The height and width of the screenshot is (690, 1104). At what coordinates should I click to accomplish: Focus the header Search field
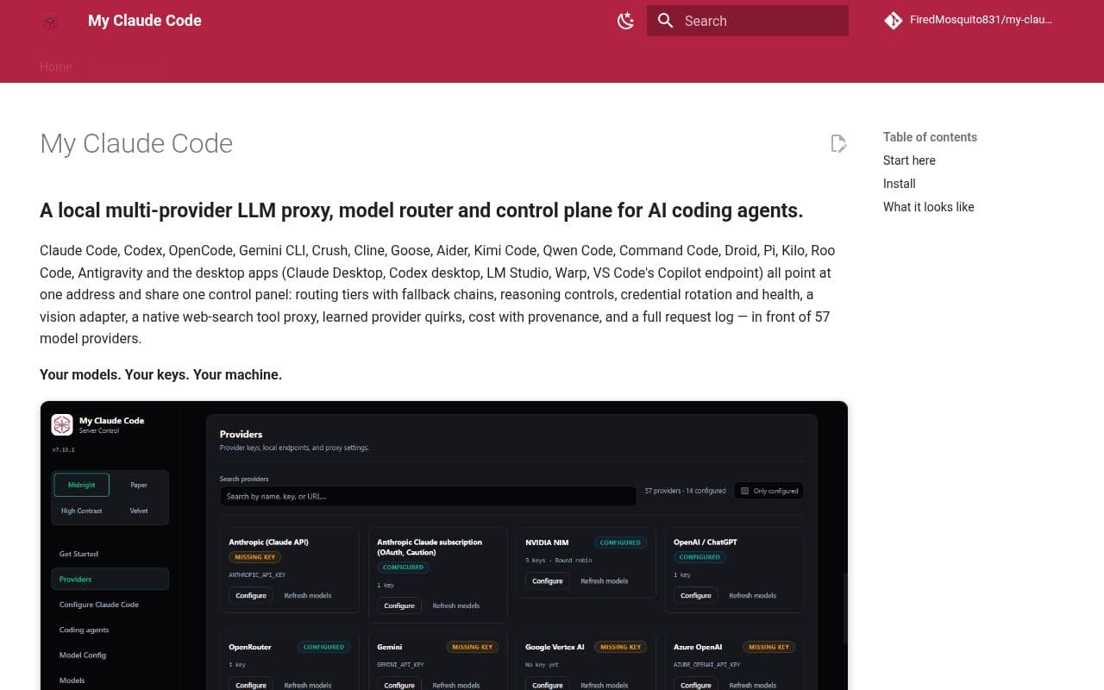(x=748, y=21)
